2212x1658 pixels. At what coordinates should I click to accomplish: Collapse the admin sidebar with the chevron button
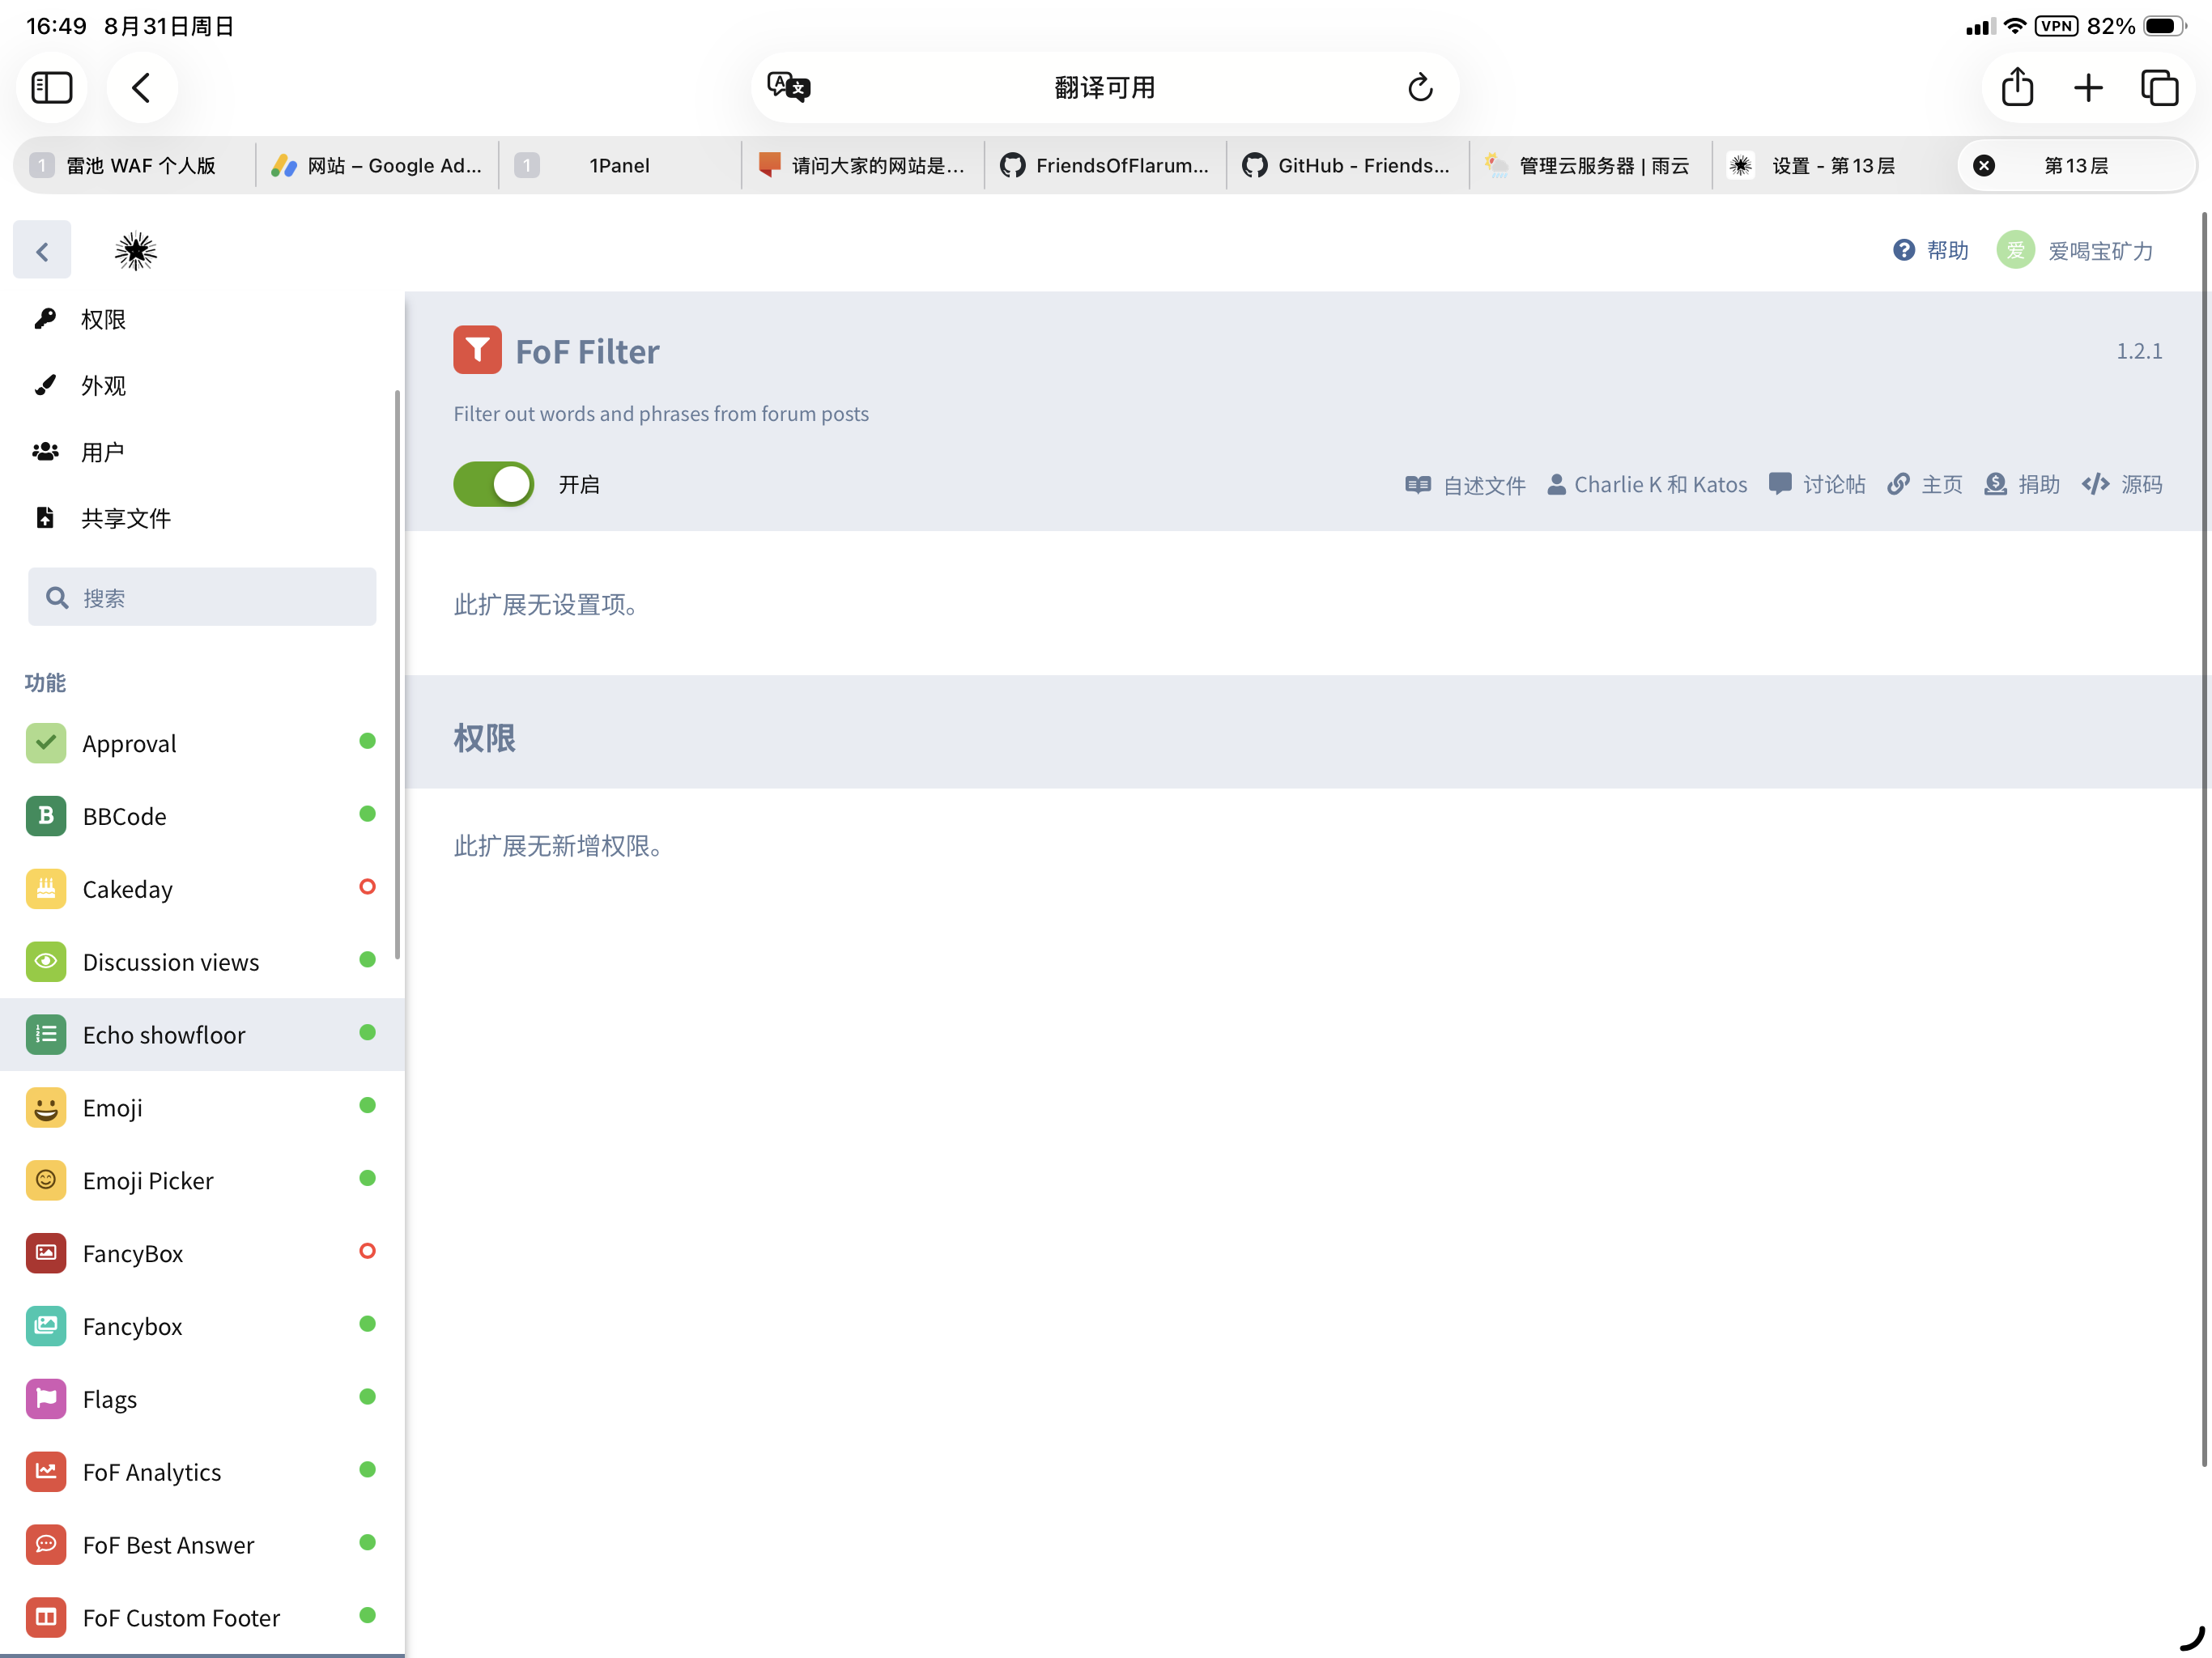click(x=42, y=251)
